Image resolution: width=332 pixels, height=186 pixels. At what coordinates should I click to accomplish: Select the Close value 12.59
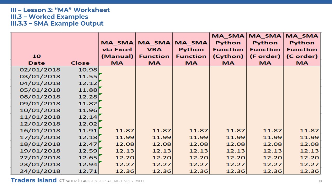pyautogui.click(x=88, y=151)
